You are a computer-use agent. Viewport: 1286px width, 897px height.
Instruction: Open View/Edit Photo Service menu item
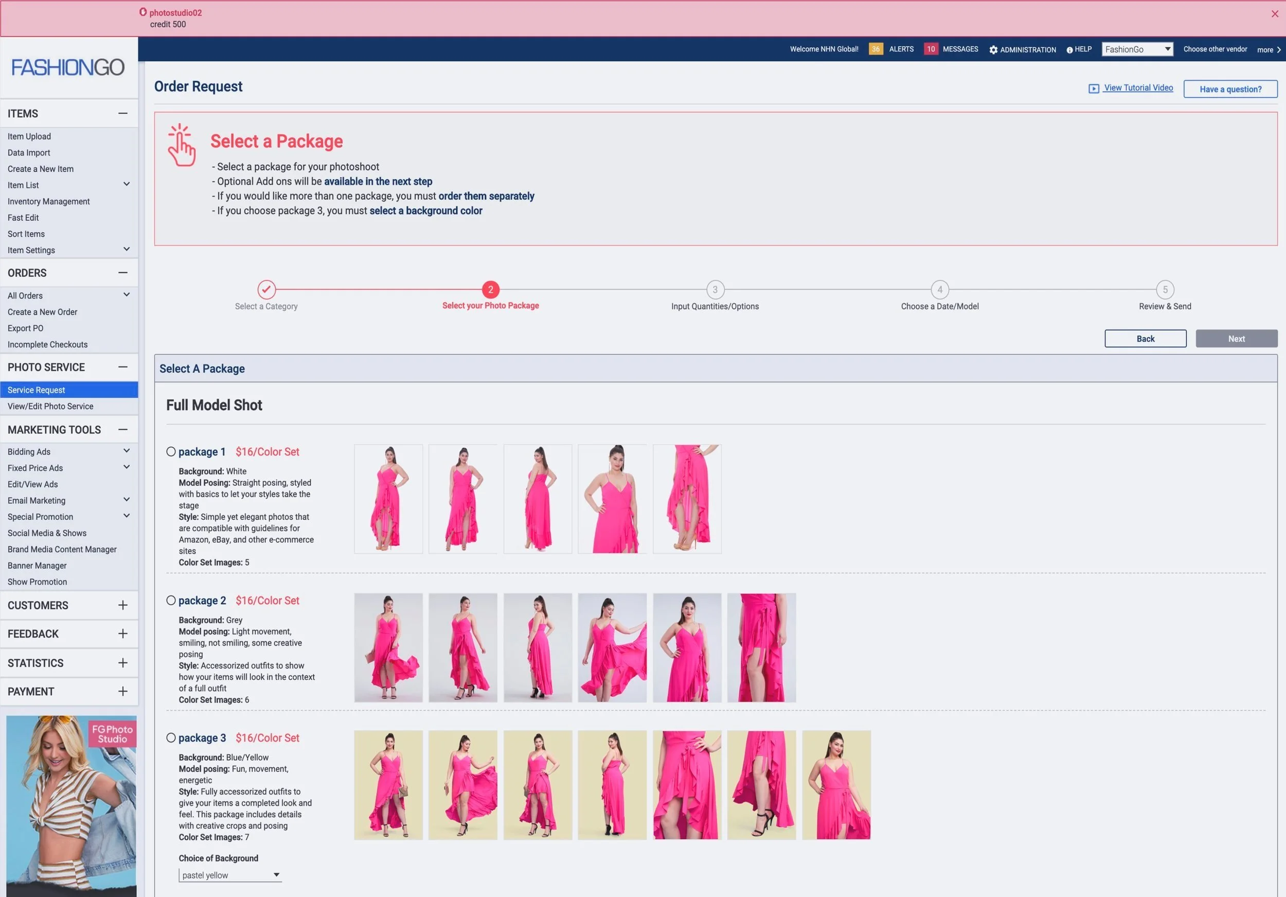coord(50,406)
